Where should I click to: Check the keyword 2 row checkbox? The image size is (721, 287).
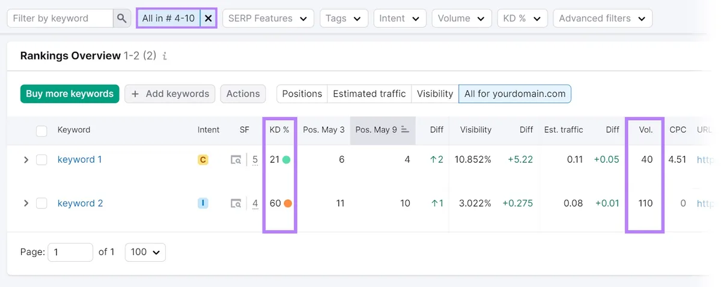[x=41, y=204]
